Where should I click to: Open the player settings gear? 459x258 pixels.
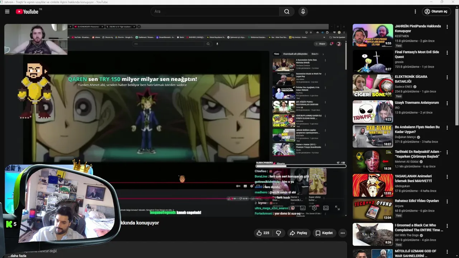tap(314, 208)
